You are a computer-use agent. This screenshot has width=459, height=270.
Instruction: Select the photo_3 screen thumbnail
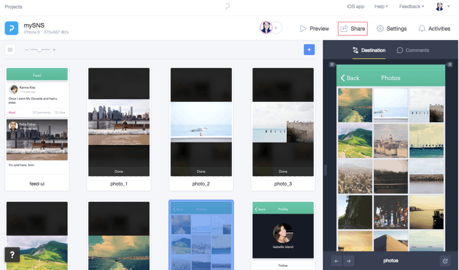coord(283,129)
